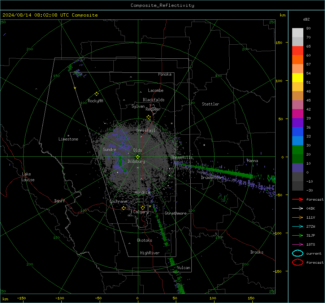Click the dBZ legend heading
Image resolution: width=325 pixels, height=303 pixels.
[x=306, y=19]
